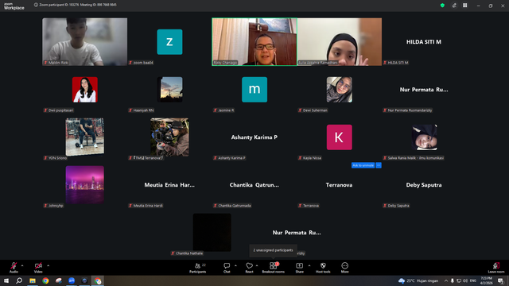
Task: Click the Terranova name tile
Action: [340, 185]
